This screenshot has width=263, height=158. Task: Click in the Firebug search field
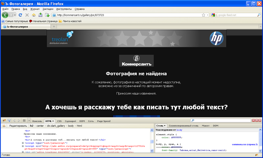click(224, 121)
